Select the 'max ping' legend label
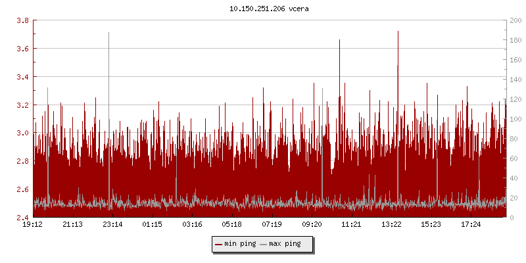Viewport: 526px width, 263px height. (x=285, y=244)
